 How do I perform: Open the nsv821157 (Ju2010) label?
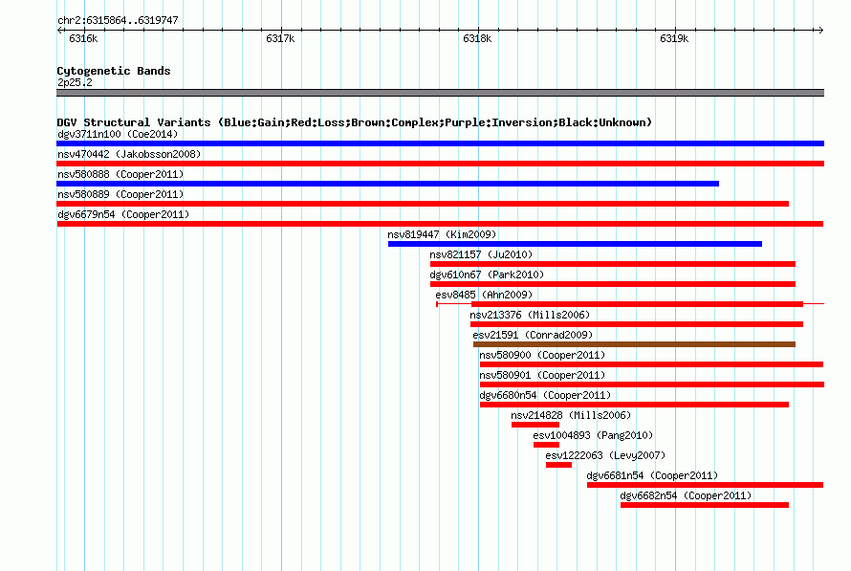point(481,254)
